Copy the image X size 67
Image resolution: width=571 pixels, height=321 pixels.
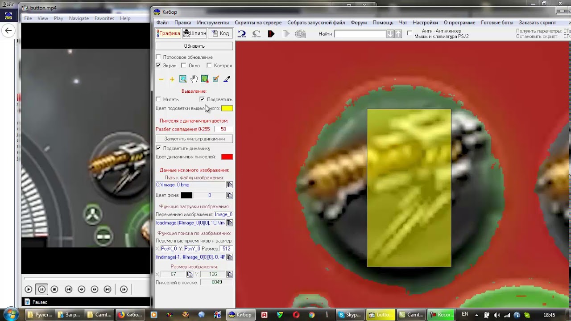[190, 274]
